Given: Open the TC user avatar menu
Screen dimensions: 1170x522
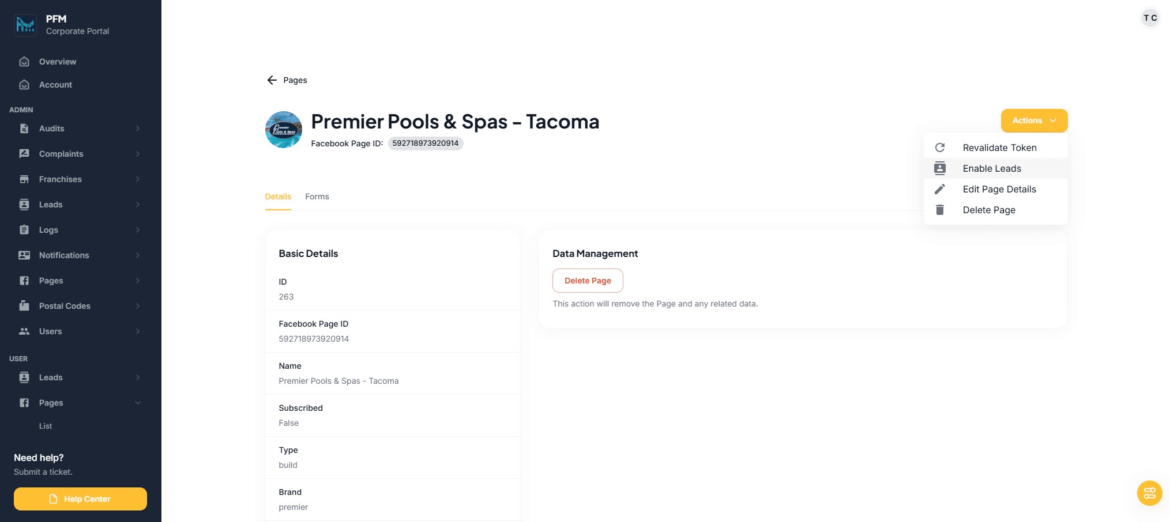Looking at the screenshot, I should 1150,18.
